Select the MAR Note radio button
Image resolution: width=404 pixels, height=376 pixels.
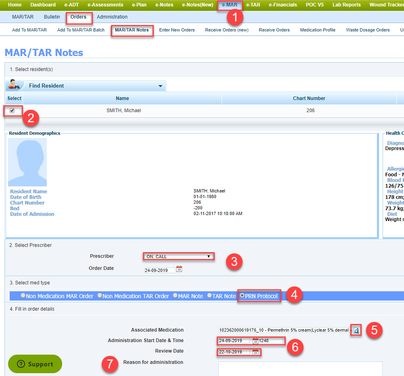pos(175,296)
